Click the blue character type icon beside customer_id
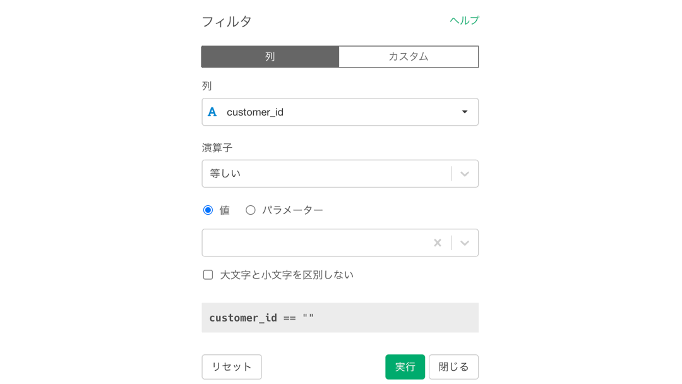The image size is (682, 384). 212,112
